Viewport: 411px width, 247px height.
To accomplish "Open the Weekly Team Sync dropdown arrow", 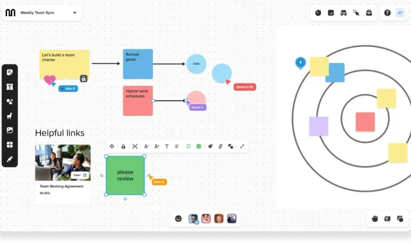I will (x=74, y=13).
